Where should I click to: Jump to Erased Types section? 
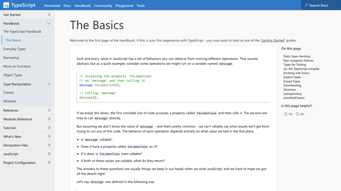[x=292, y=81]
